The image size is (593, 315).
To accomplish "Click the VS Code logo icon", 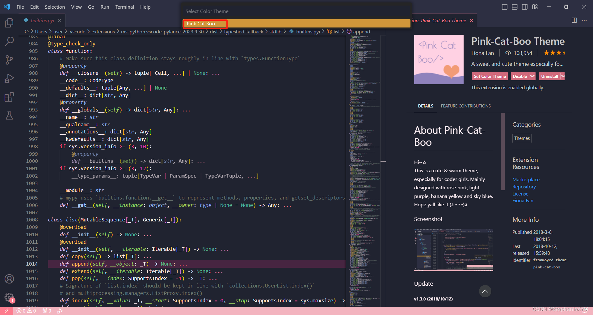I will 7,6.
